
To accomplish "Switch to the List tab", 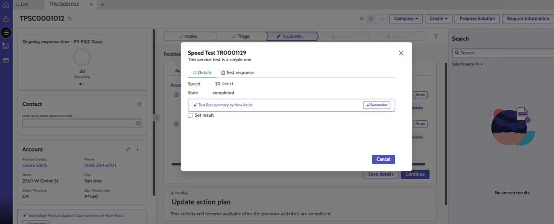I will coord(23,4).
